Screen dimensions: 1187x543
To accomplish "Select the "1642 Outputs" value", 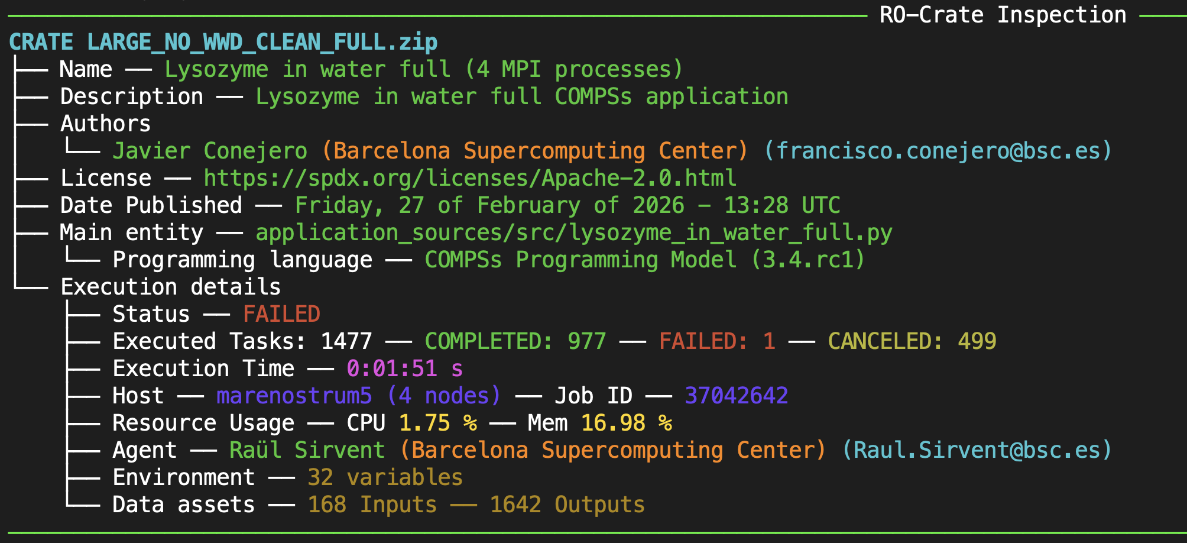I will coord(567,505).
